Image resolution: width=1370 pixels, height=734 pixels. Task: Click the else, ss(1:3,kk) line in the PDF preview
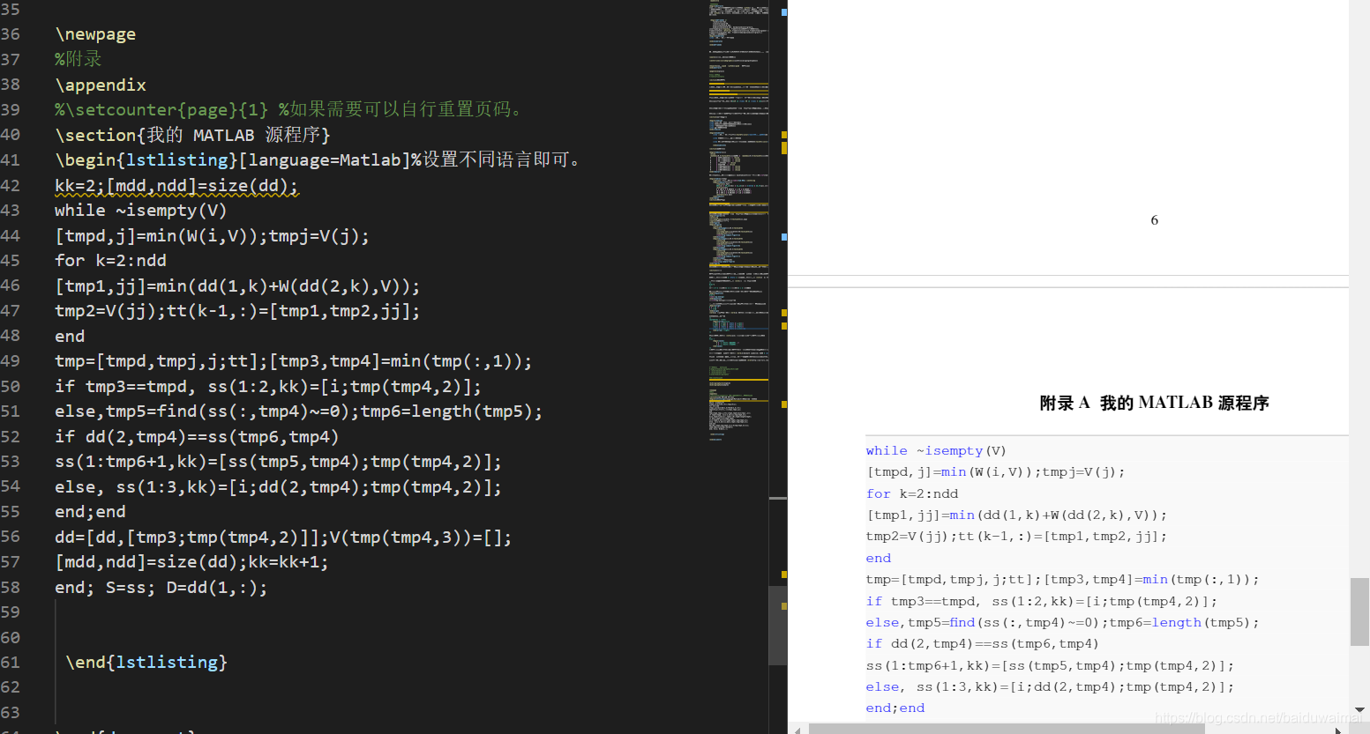click(x=1050, y=686)
